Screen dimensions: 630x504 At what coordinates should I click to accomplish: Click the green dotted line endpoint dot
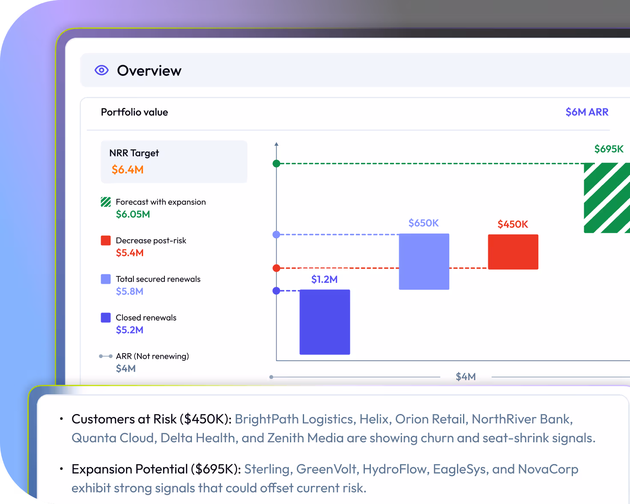pyautogui.click(x=276, y=163)
